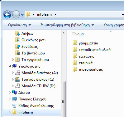124x117 pixels.
Task: Click the Δίκτυο network icon
Action: tap(14, 92)
